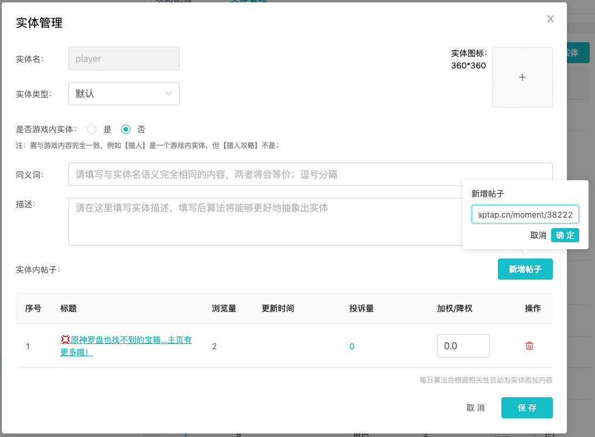Confirm with 确定 in the popover
This screenshot has width=595, height=437.
[x=565, y=235]
